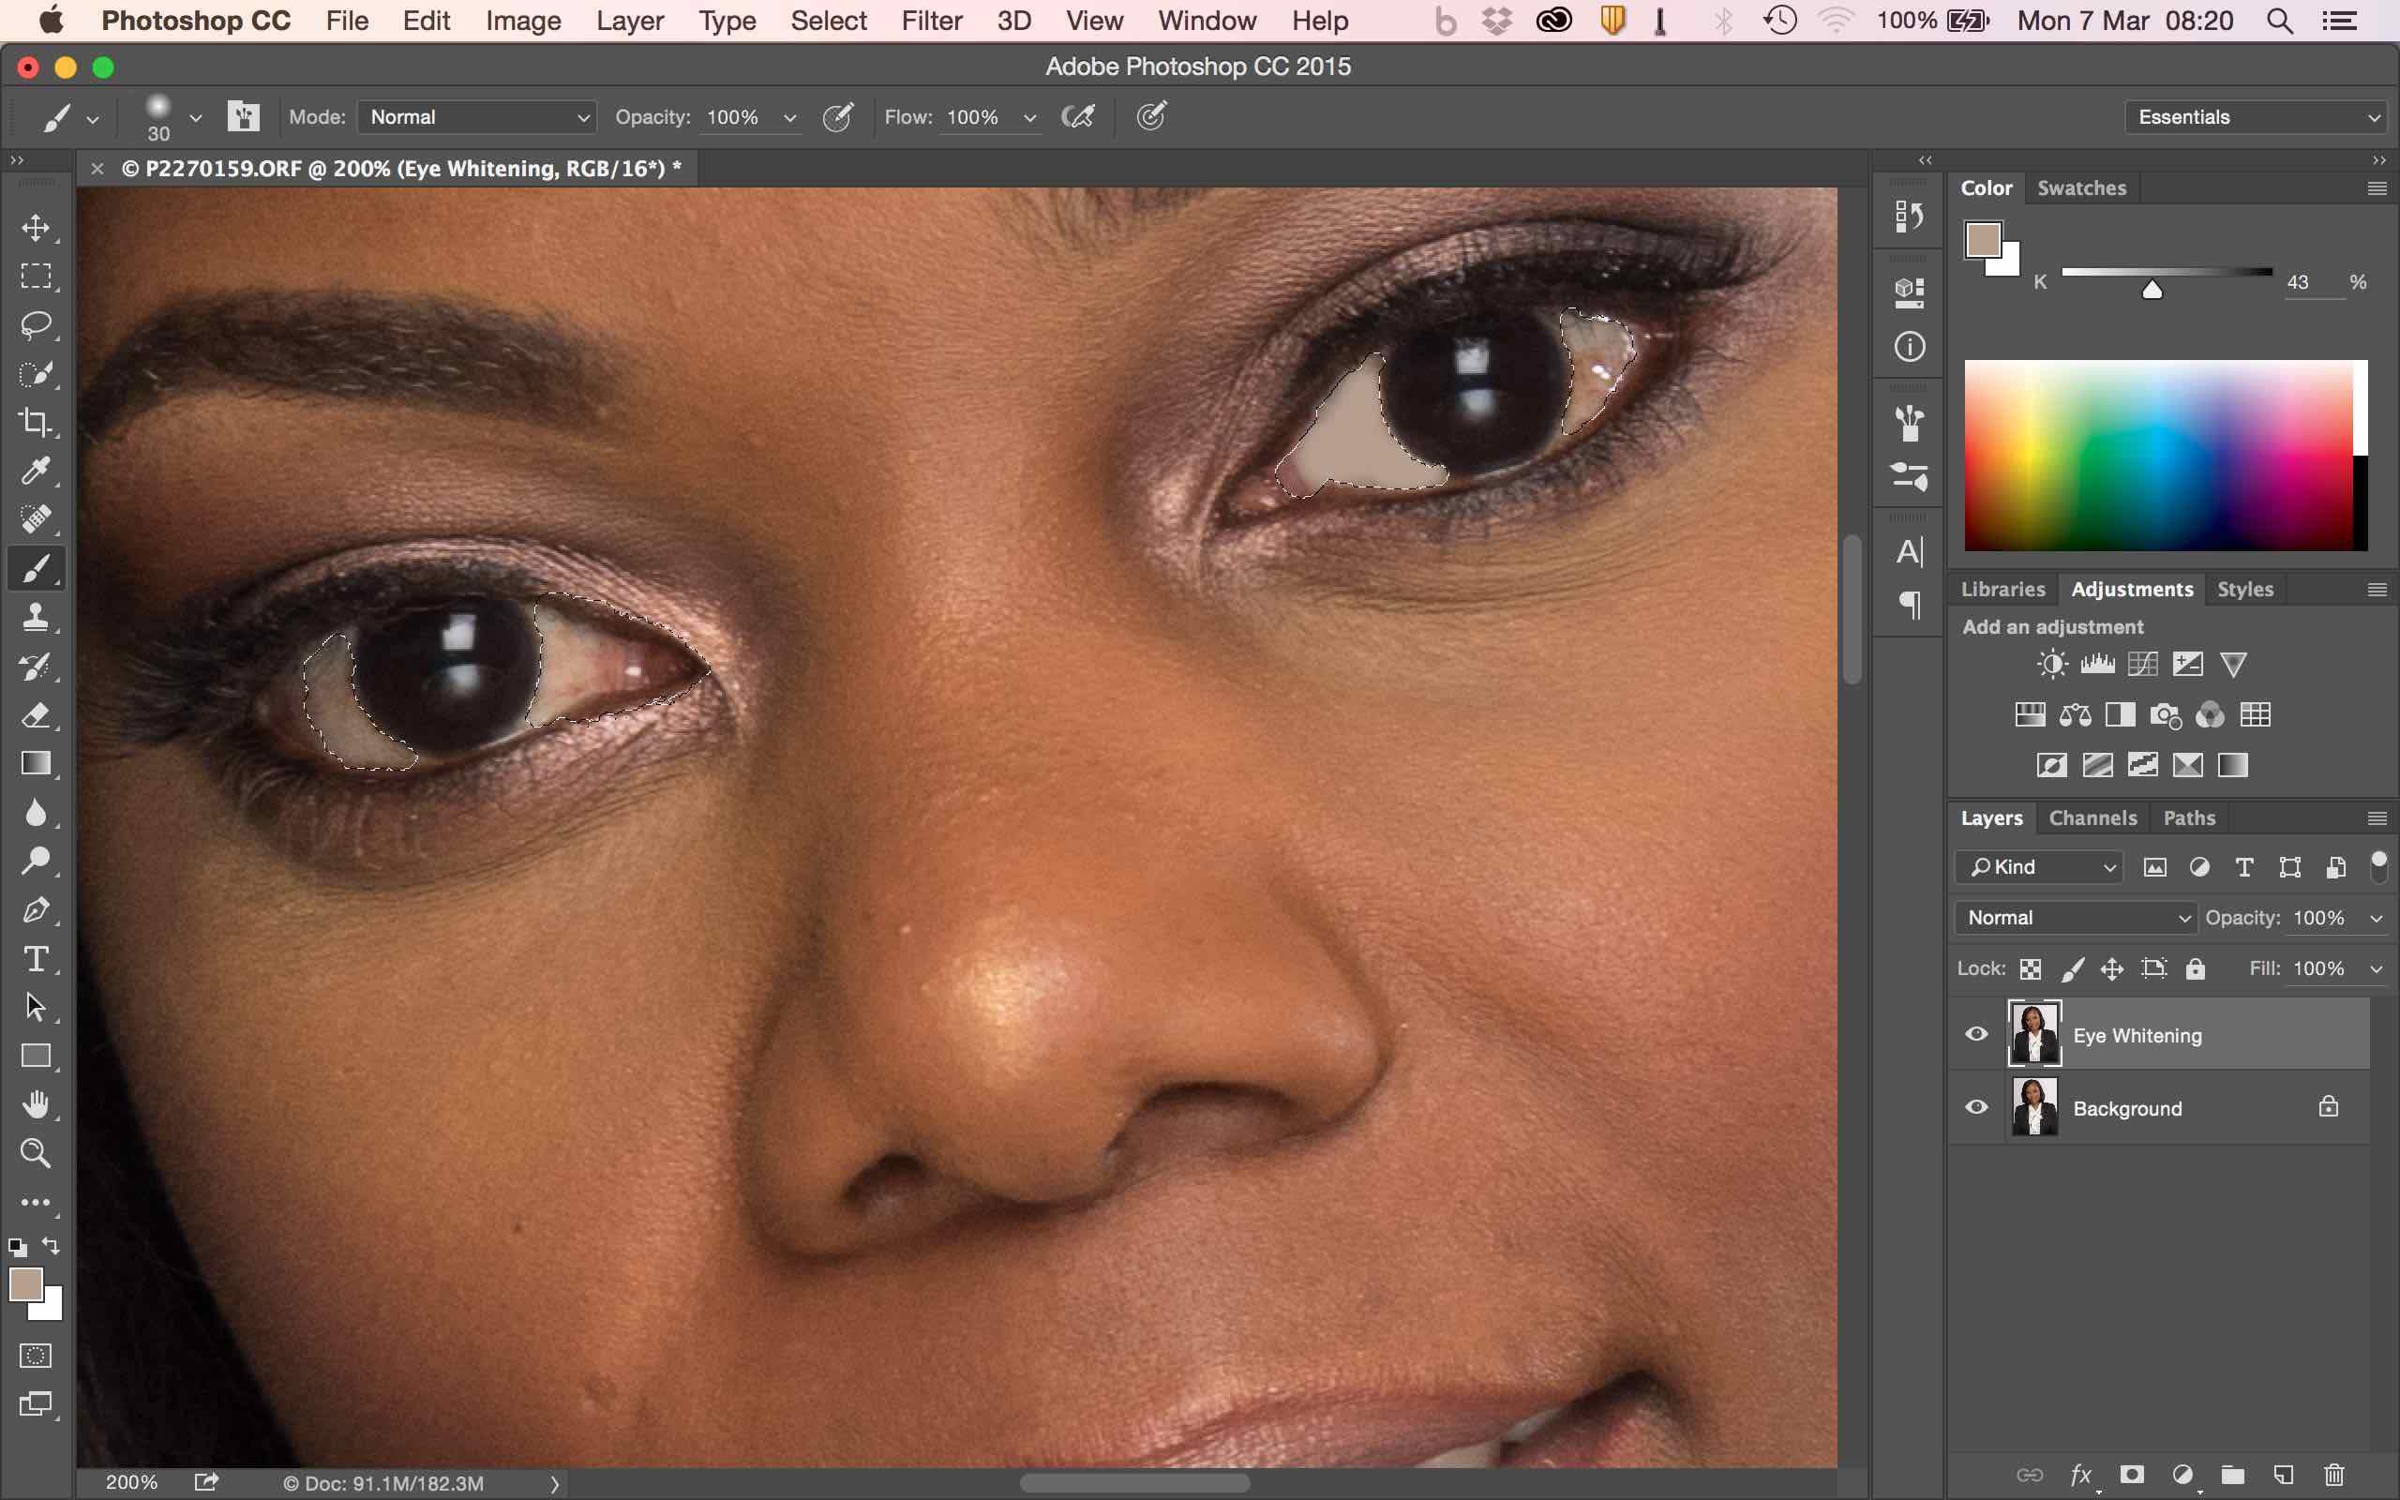Toggle the lock transparent pixels button

[2030, 969]
